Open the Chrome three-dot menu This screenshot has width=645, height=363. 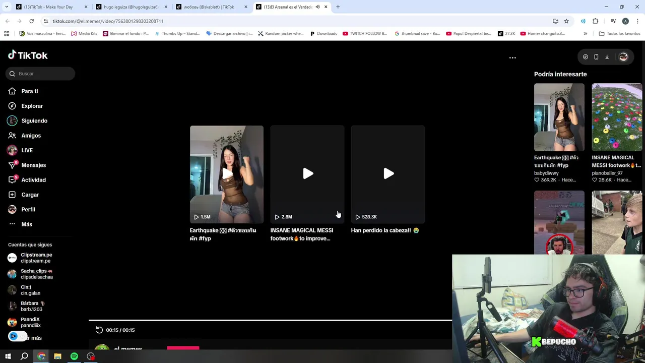(x=637, y=21)
